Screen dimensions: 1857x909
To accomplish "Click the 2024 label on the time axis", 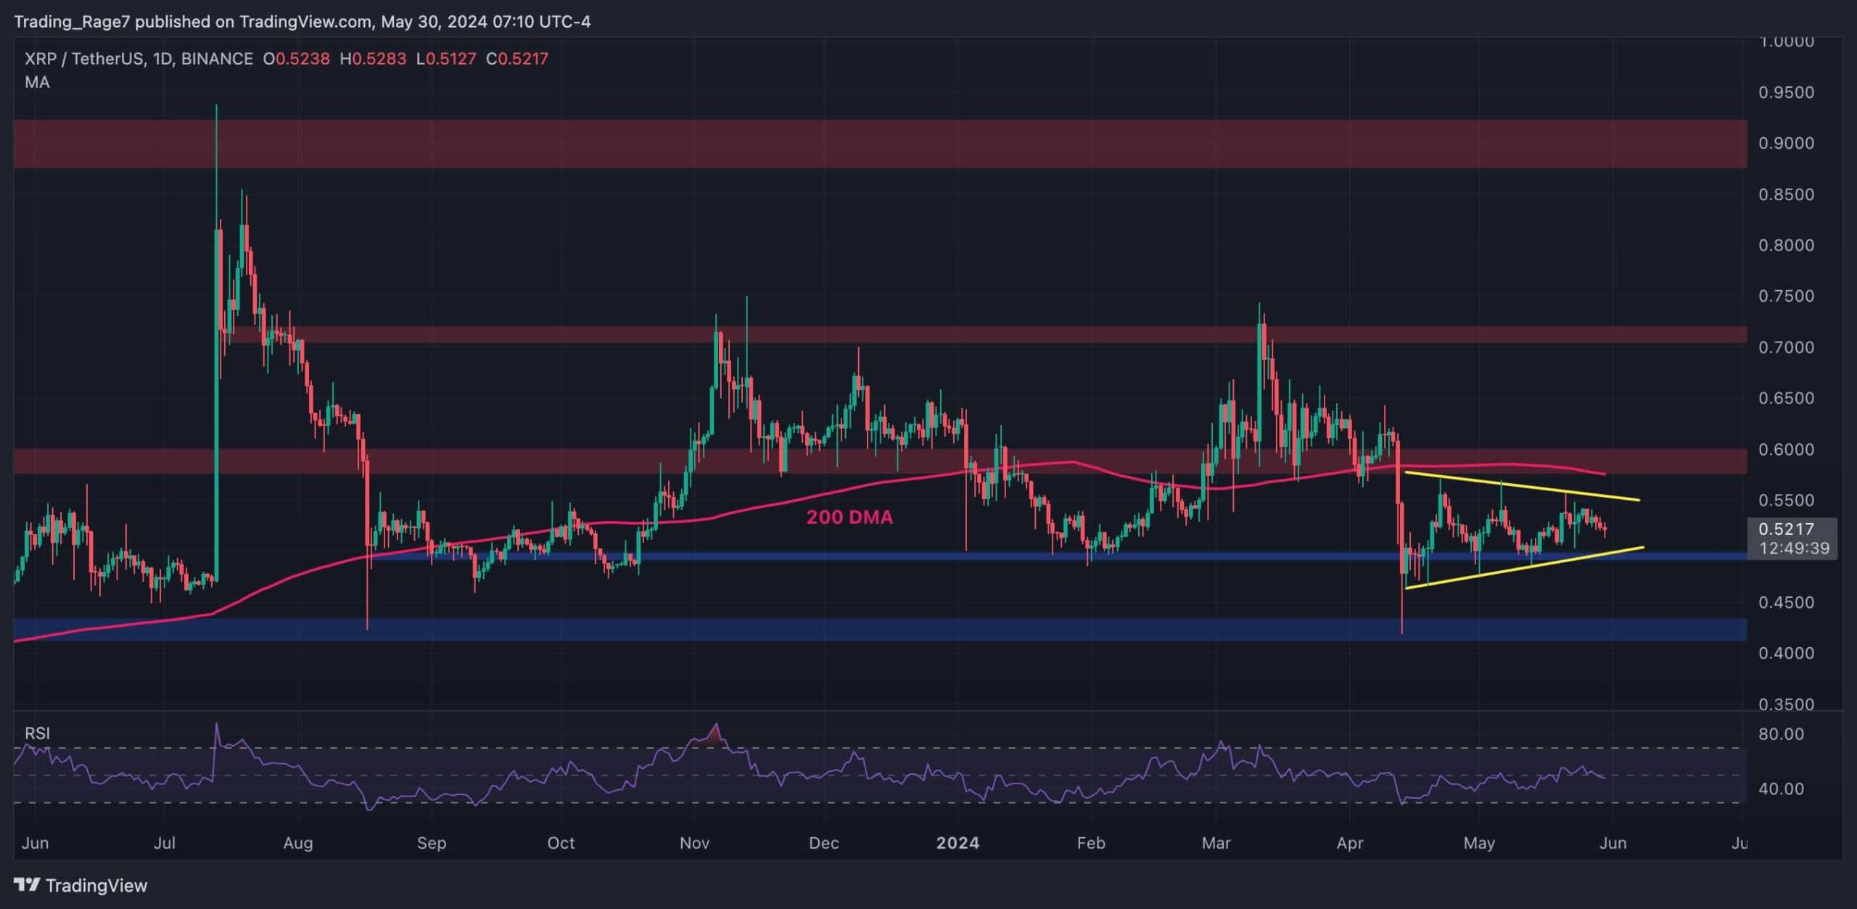I will (x=959, y=844).
